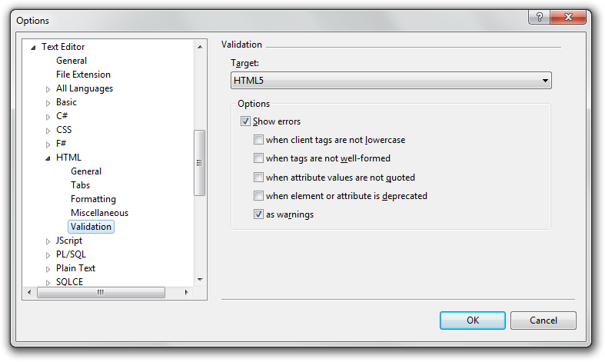Collapse the HTML tree node

click(x=48, y=158)
